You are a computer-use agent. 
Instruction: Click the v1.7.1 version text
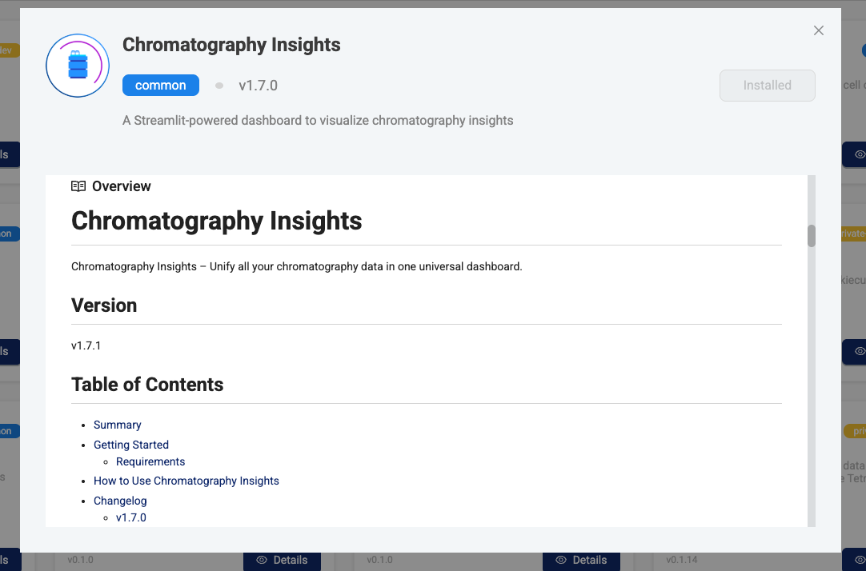(x=86, y=346)
